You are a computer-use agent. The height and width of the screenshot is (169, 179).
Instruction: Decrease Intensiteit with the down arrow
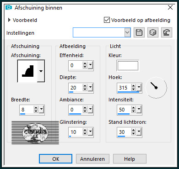pos(134,111)
